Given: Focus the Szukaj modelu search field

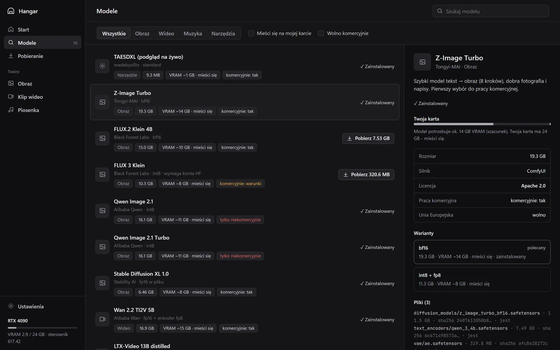Looking at the screenshot, I should pos(491,11).
